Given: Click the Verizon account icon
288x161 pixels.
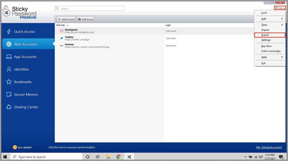Looking at the screenshot, I should point(62,46).
